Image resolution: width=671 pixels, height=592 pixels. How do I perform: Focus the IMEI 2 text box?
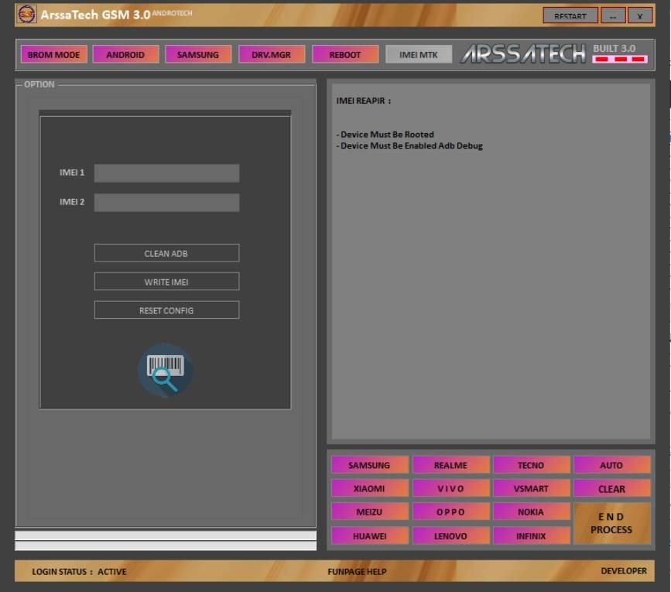(x=166, y=202)
